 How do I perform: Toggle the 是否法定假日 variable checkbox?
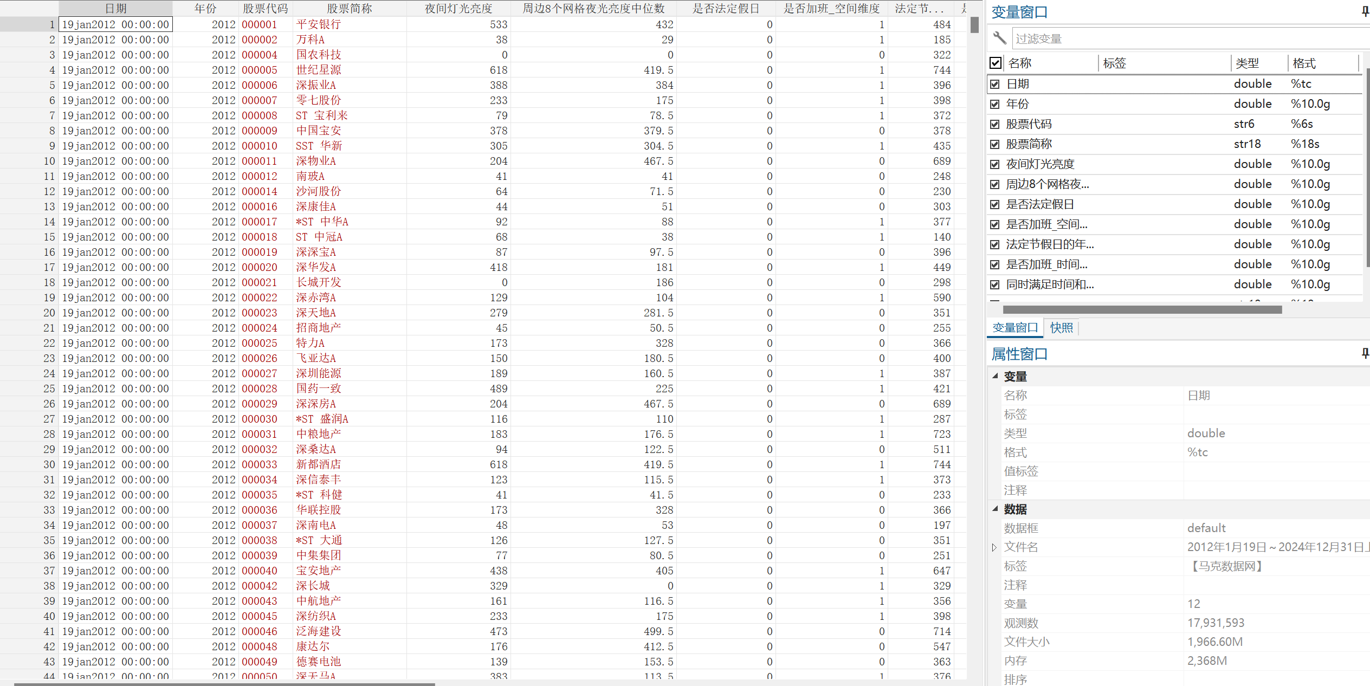(x=995, y=204)
